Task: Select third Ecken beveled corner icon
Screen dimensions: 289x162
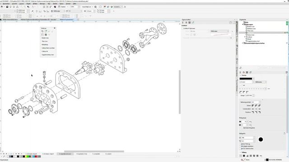Action: click(x=260, y=105)
